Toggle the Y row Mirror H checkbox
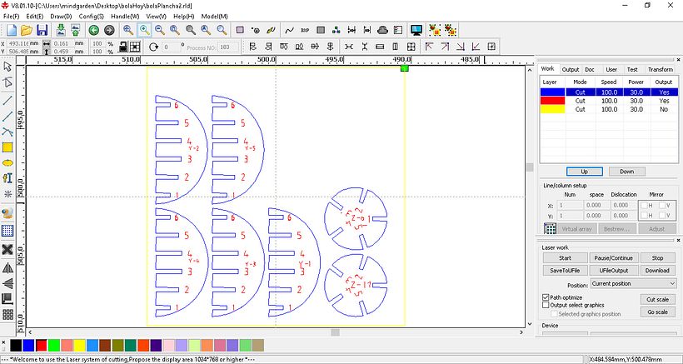683x364 pixels. tap(644, 216)
